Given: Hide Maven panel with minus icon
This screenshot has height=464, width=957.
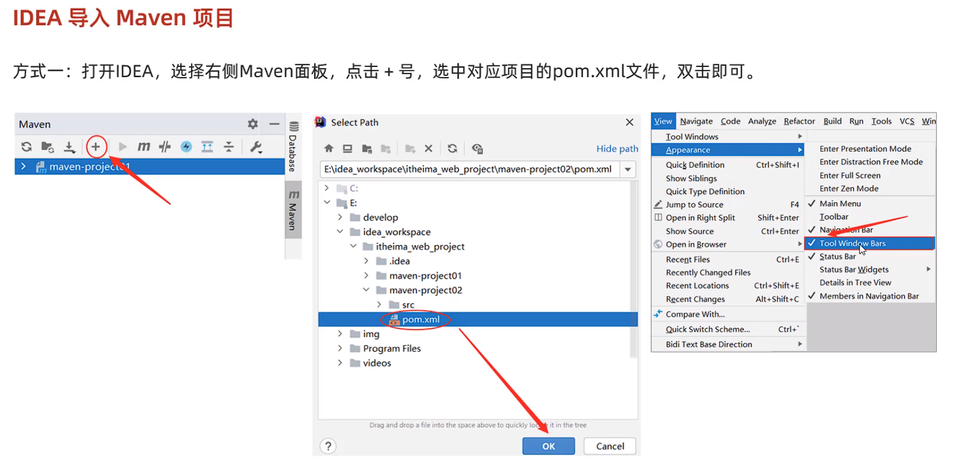Looking at the screenshot, I should [x=274, y=124].
